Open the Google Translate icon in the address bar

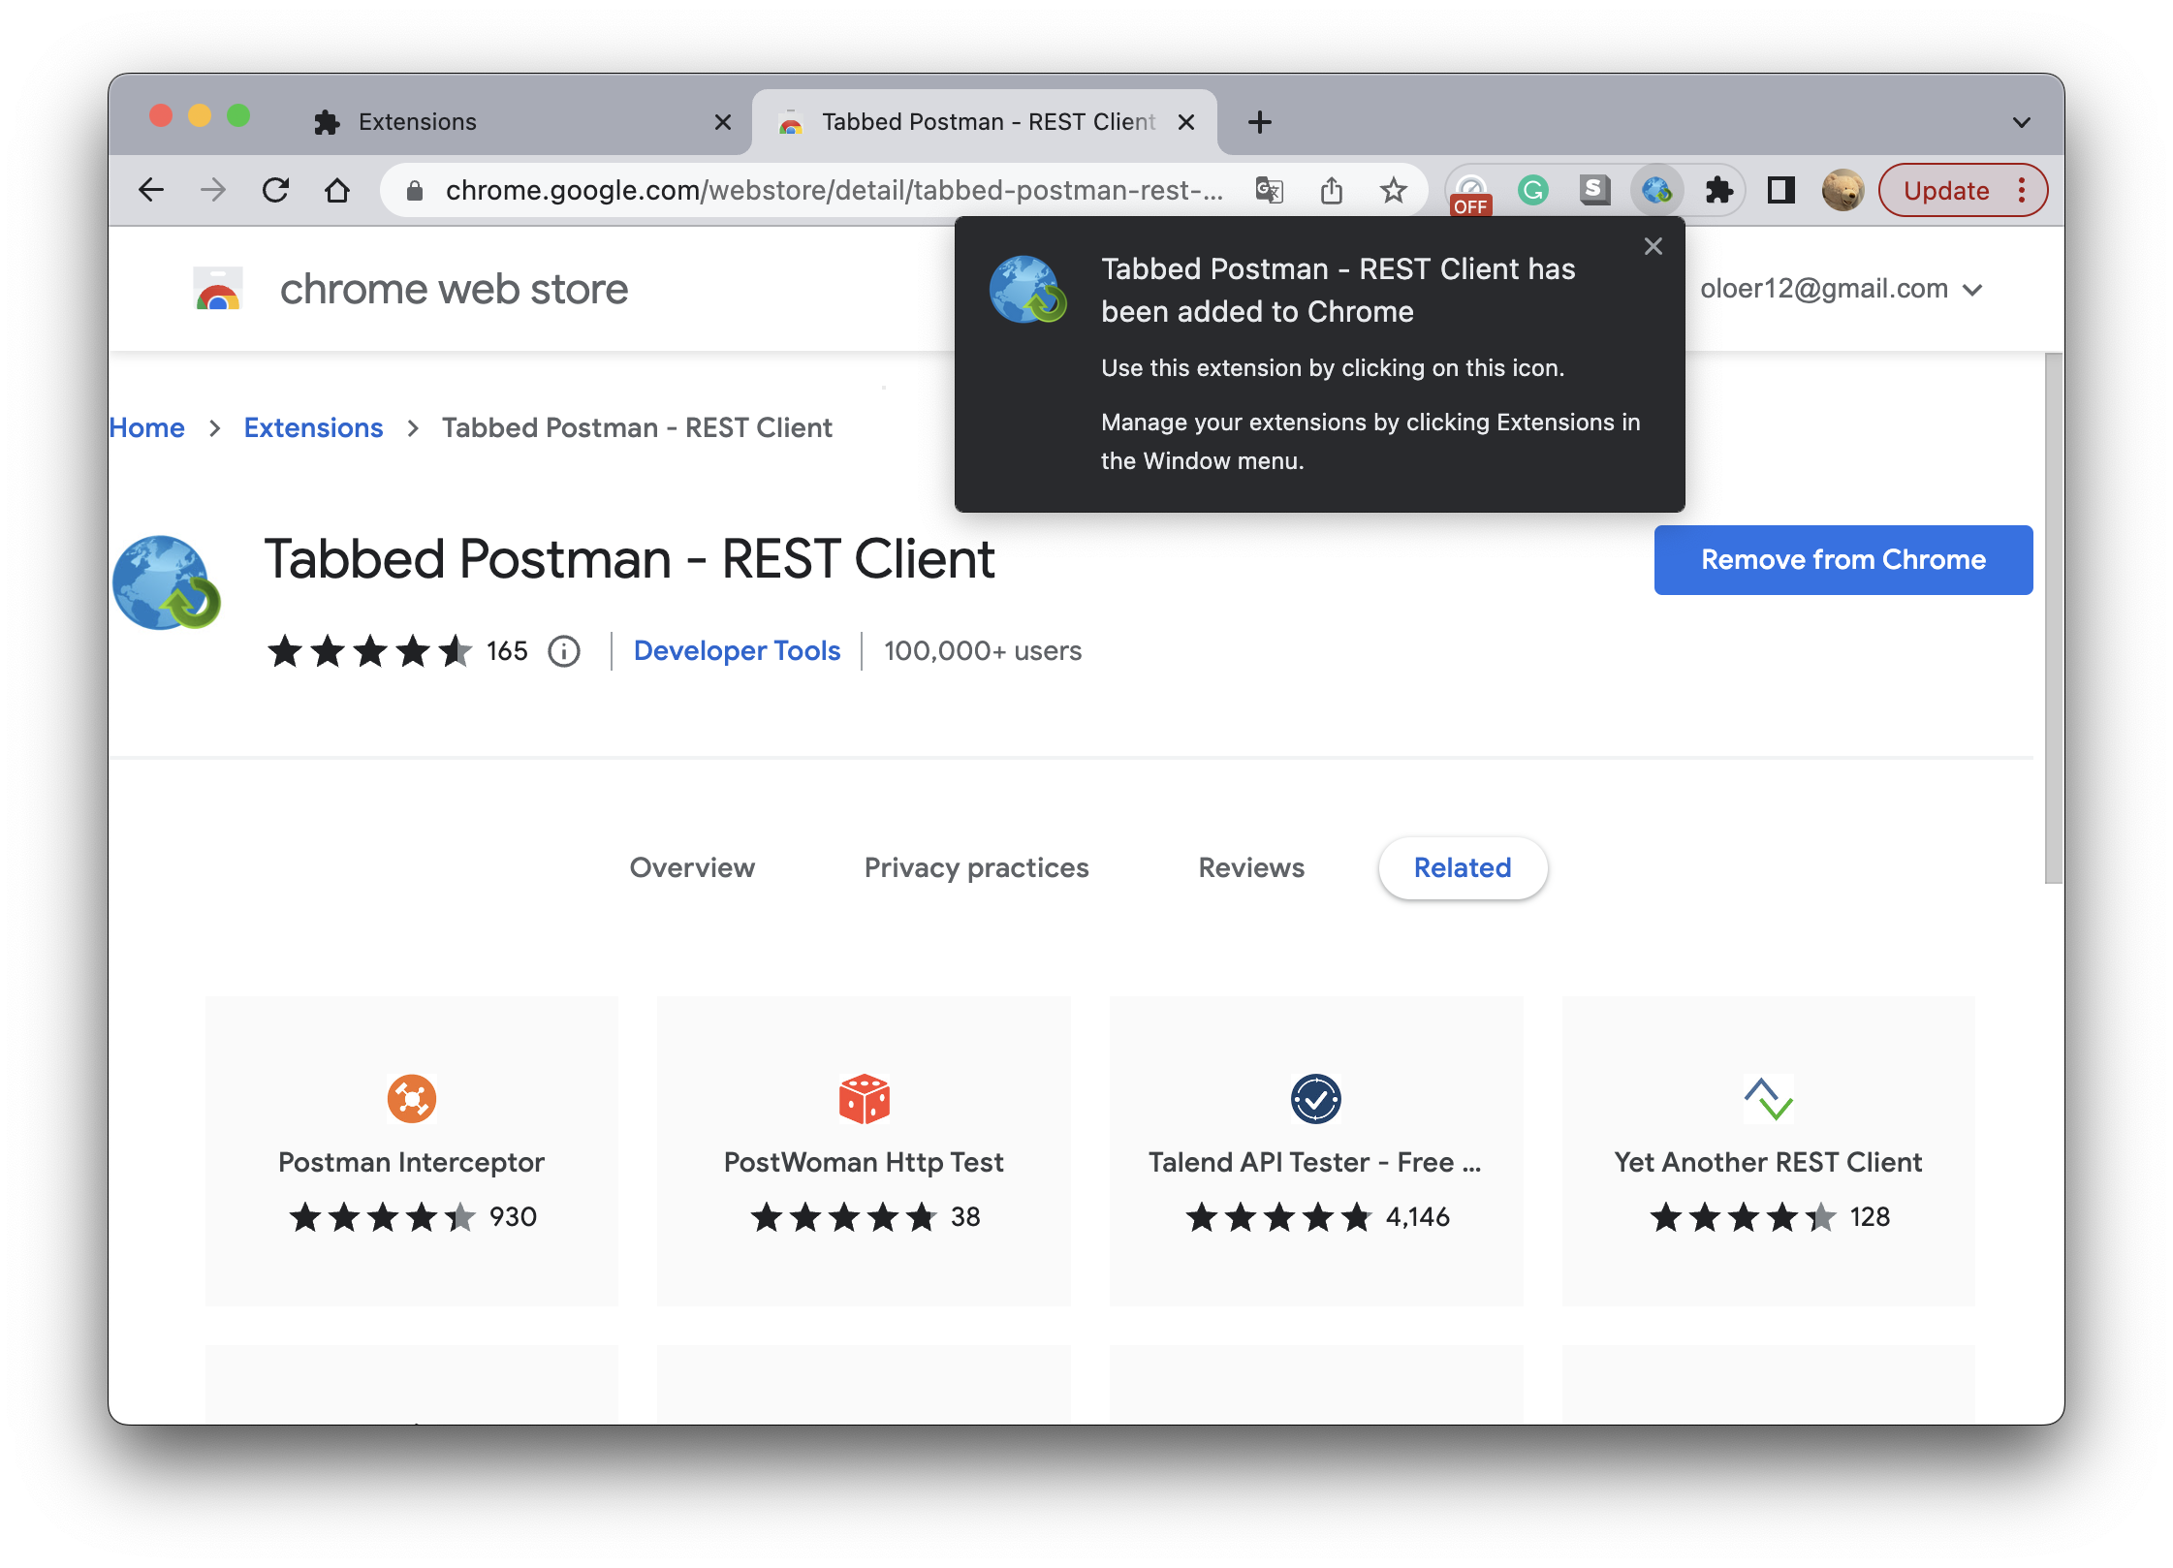point(1269,190)
